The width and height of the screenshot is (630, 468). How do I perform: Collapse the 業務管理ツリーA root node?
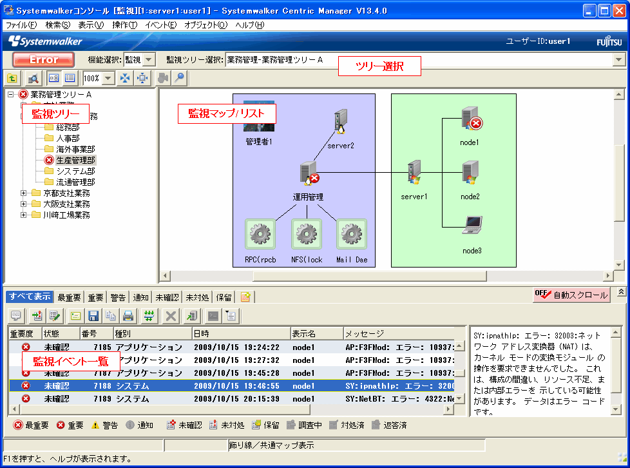[11, 95]
